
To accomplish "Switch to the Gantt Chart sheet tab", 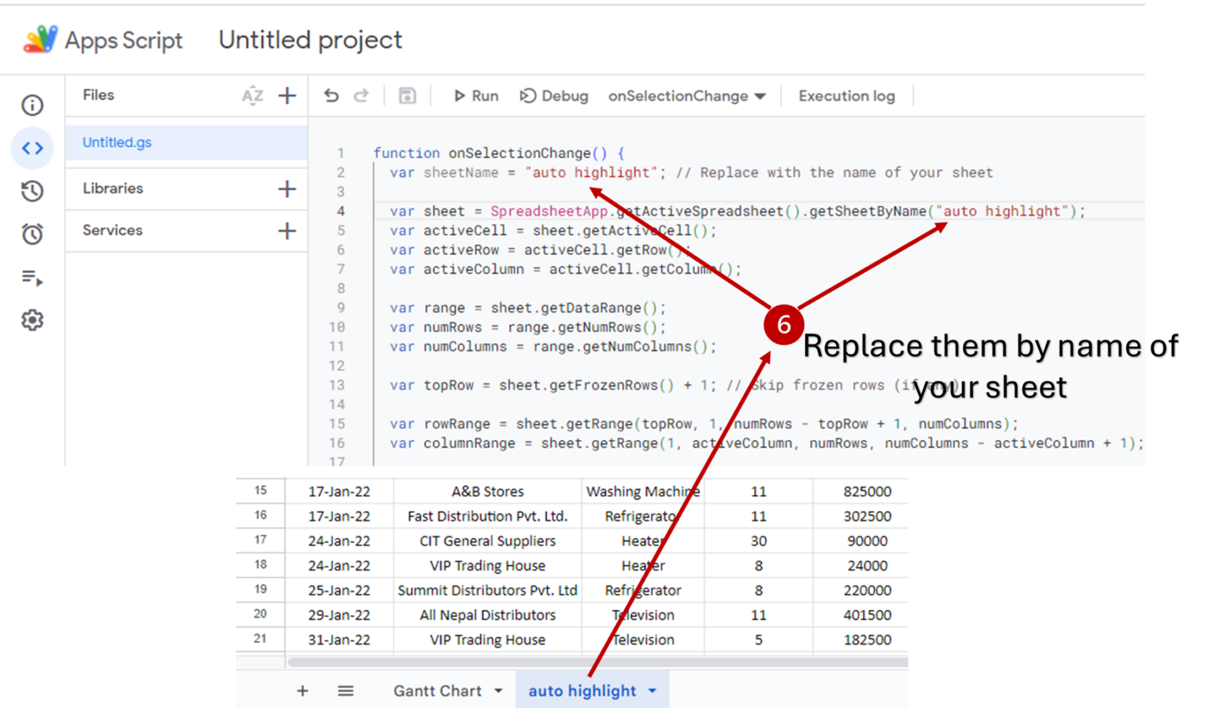I will tap(437, 691).
